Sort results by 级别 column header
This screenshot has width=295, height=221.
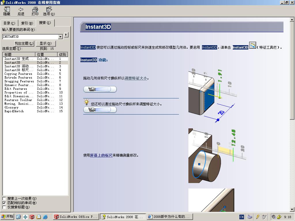pyautogui.click(x=63, y=54)
